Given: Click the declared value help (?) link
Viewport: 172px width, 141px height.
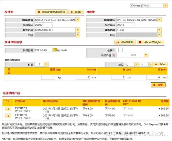Looking at the screenshot, I should coord(113,55).
